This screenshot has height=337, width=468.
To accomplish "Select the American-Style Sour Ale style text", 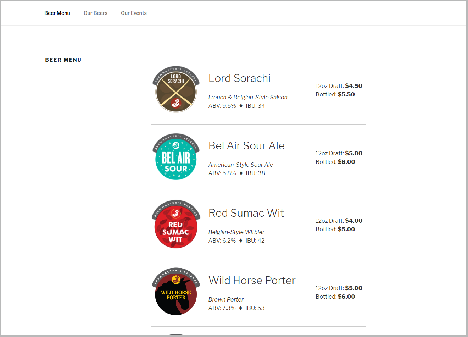I will (241, 165).
